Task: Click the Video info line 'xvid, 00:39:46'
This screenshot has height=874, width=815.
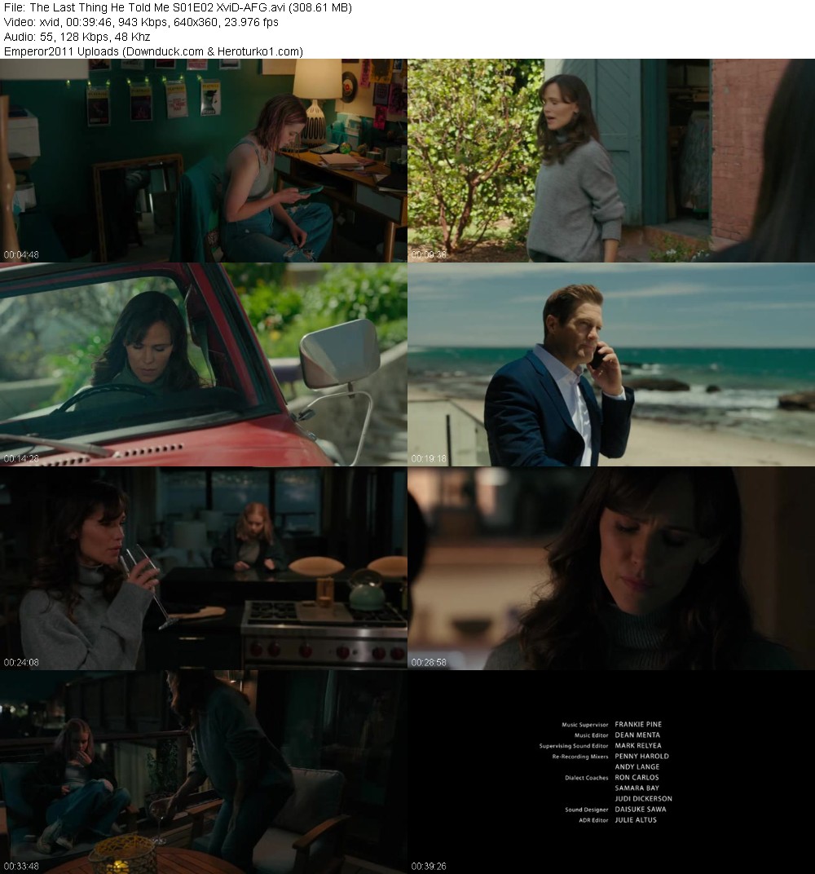Action: point(141,22)
